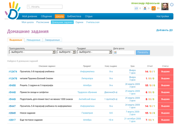Open the user profile avatar photo

(165, 7)
